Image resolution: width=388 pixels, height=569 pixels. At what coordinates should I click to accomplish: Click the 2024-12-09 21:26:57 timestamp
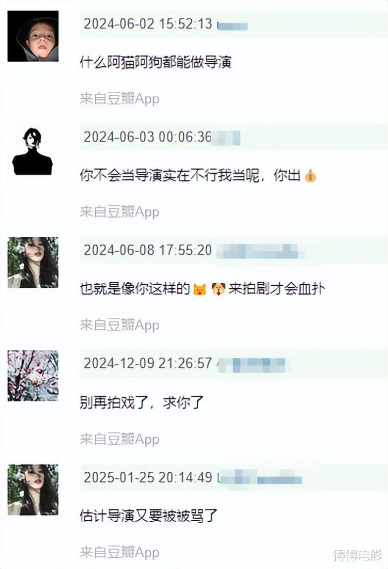tap(148, 363)
